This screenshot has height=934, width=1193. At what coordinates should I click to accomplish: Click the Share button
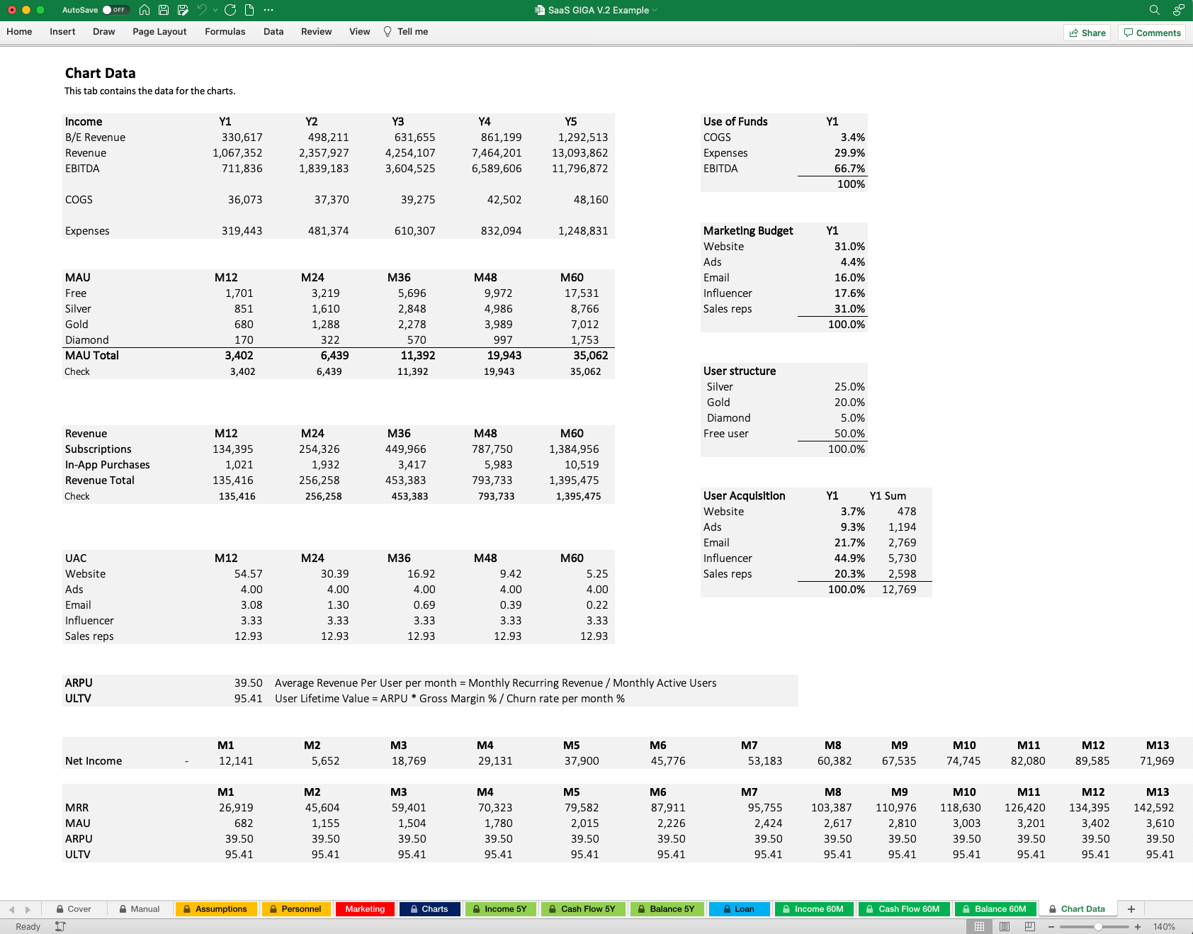coord(1087,33)
